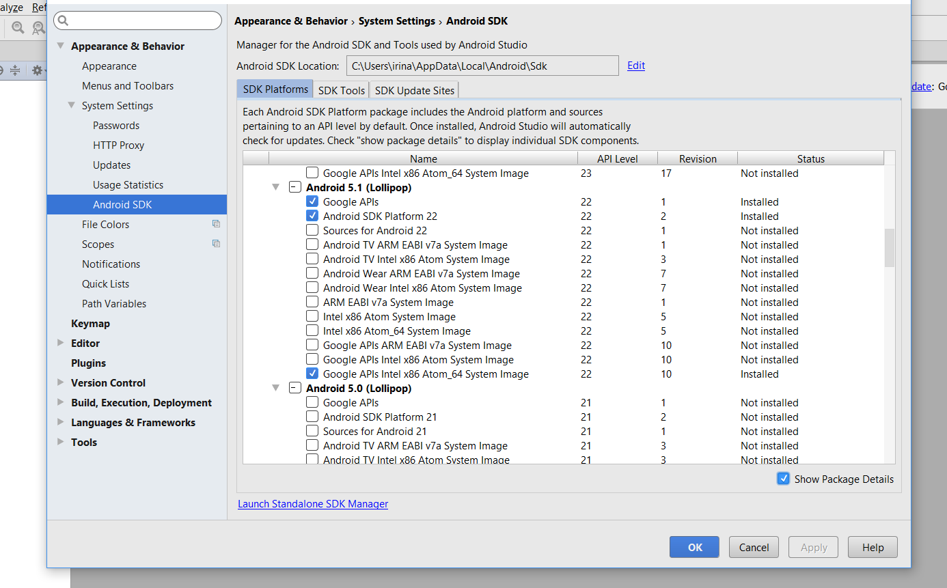The width and height of the screenshot is (947, 588).
Task: Open Quick Lists settings
Action: coord(105,284)
